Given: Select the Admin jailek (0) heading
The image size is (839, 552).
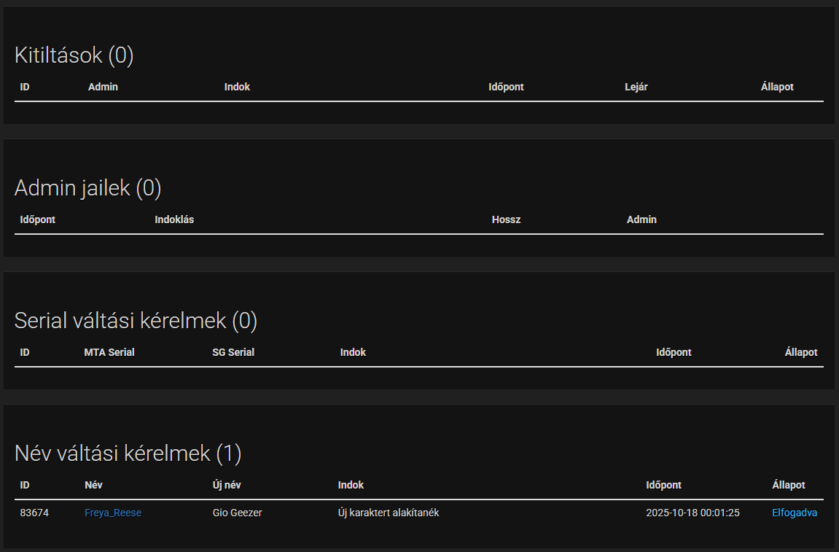Looking at the screenshot, I should pos(87,188).
